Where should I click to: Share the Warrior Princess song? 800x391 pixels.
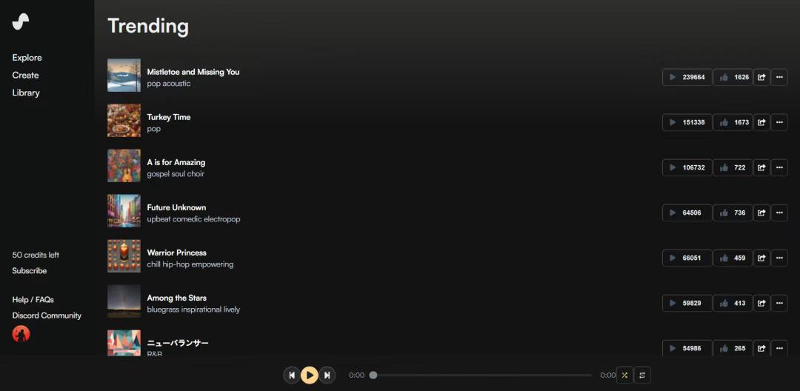(761, 258)
